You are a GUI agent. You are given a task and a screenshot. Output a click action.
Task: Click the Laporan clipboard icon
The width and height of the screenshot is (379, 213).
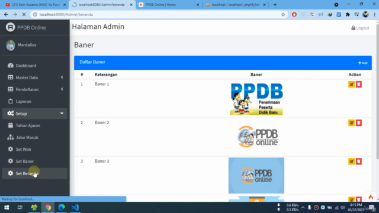(11, 101)
